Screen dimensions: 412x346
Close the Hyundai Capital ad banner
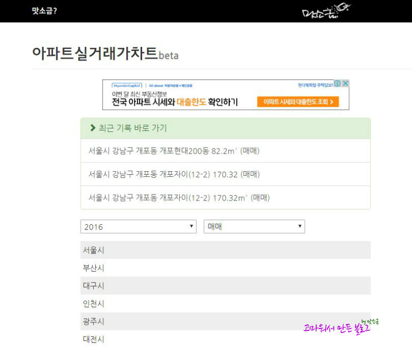346,84
